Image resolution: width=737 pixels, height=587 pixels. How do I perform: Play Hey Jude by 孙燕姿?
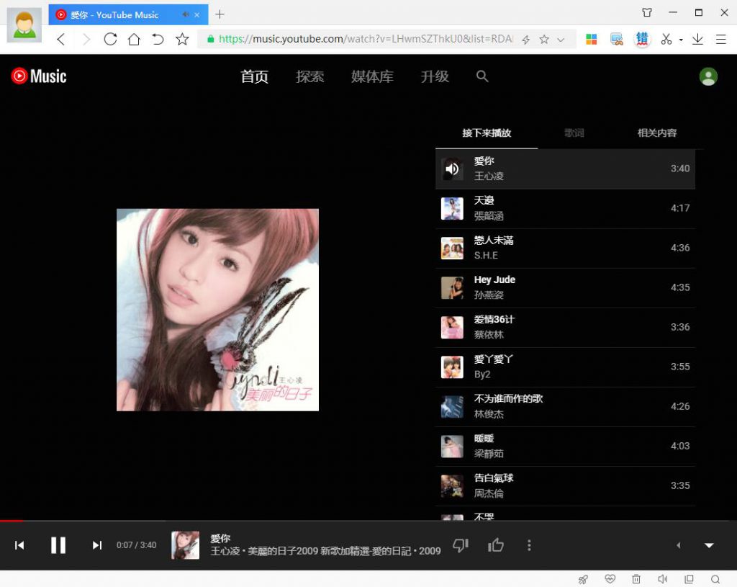pos(565,287)
